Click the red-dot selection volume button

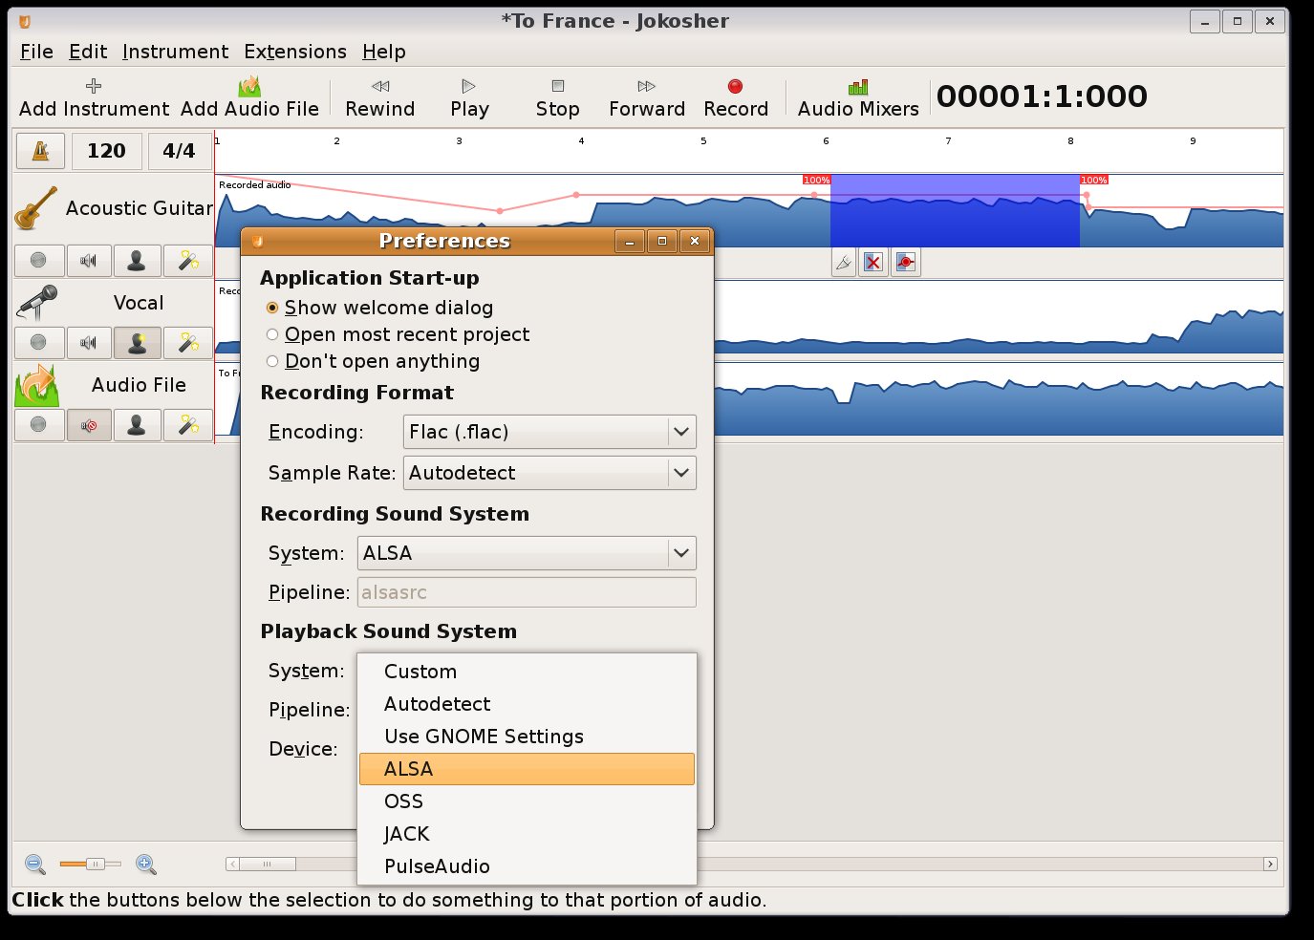[905, 263]
